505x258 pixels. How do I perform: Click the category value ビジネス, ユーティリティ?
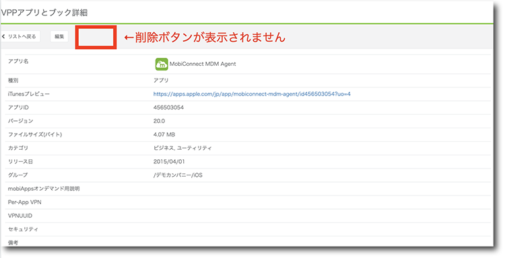182,148
